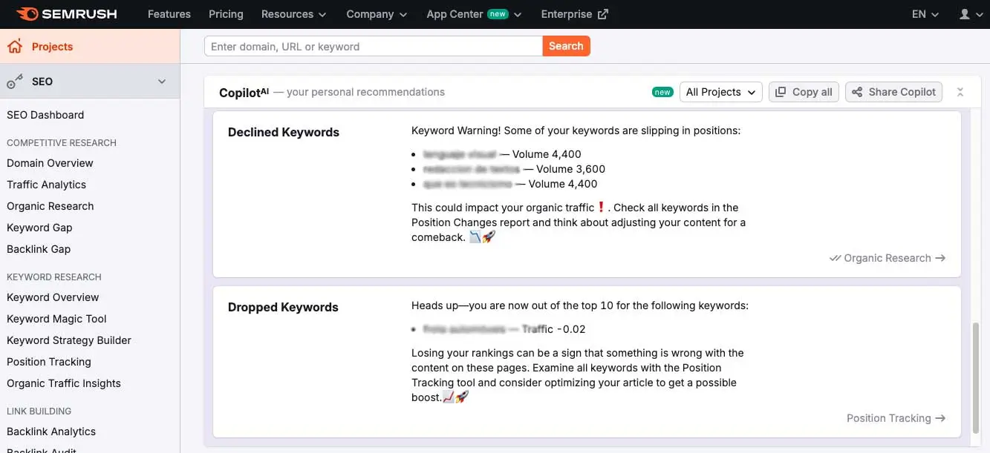Collapse the Copilot panel using chevron icon

click(x=960, y=92)
